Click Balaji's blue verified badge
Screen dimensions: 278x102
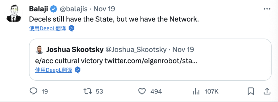(53, 9)
